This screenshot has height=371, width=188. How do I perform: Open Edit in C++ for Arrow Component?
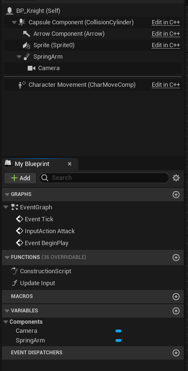(x=166, y=34)
